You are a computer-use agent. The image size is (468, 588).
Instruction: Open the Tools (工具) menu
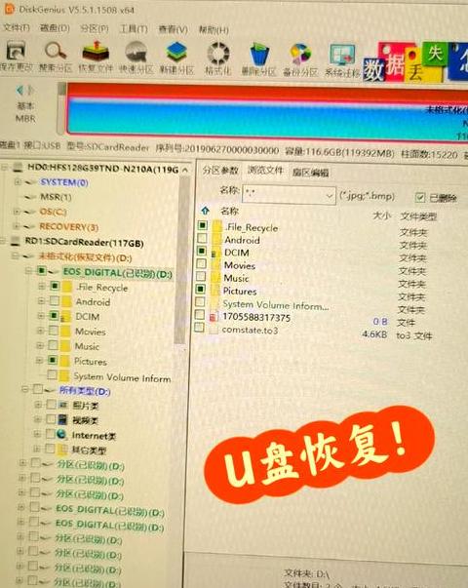(x=134, y=29)
